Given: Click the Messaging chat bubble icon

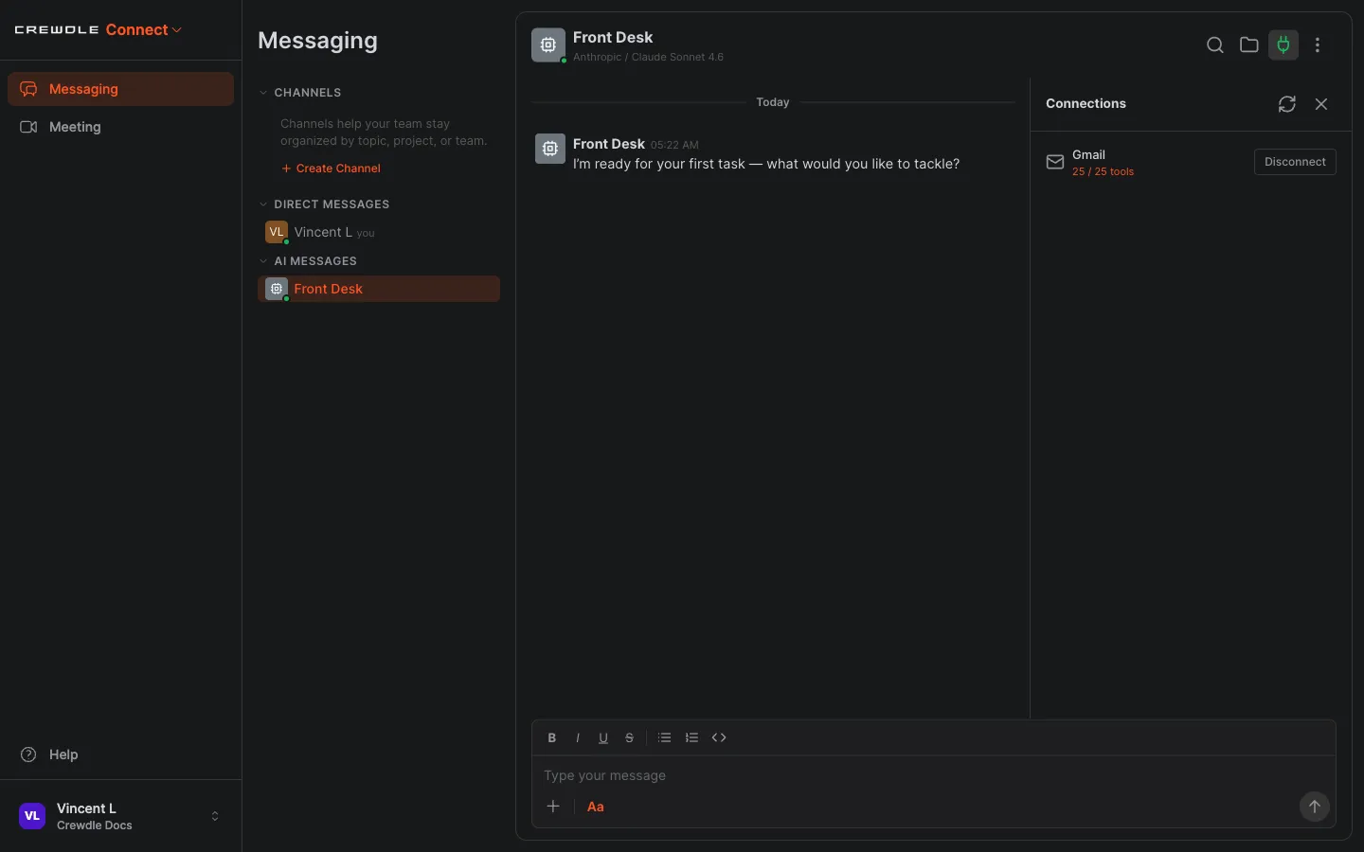Looking at the screenshot, I should pyautogui.click(x=28, y=89).
